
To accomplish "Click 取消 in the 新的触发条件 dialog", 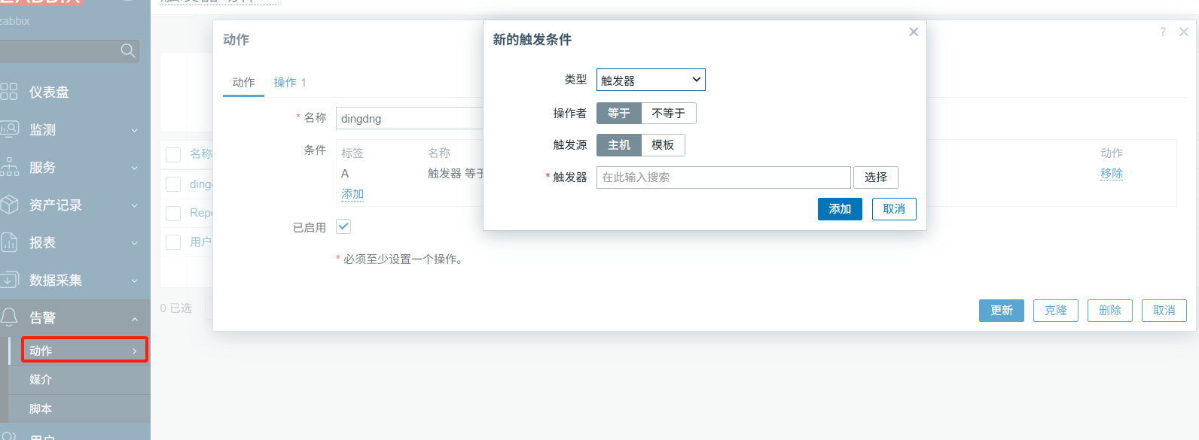I will point(894,209).
